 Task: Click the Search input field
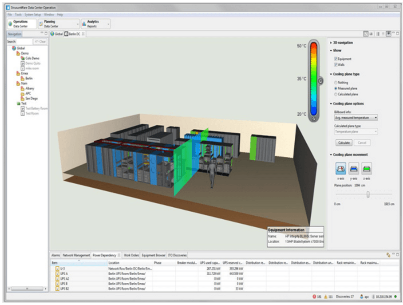pyautogui.click(x=24, y=41)
